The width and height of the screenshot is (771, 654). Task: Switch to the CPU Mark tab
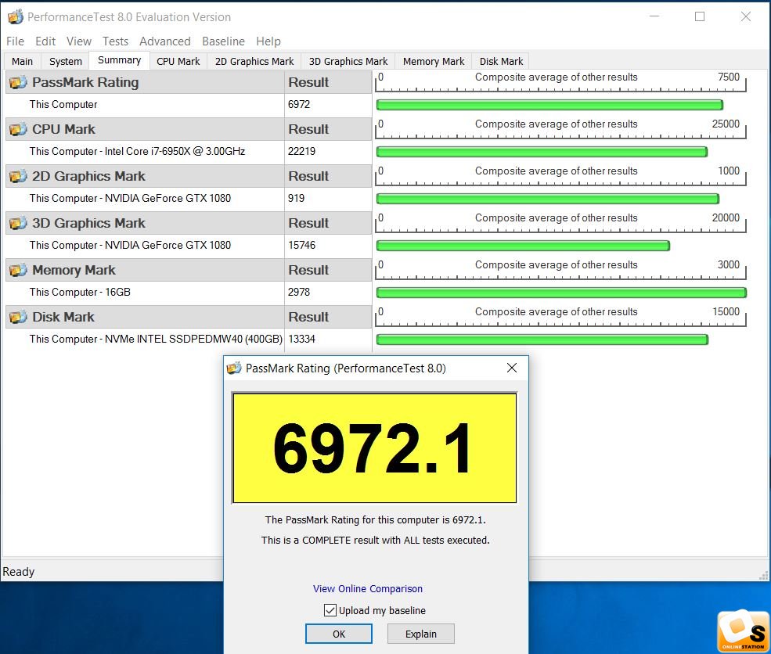click(178, 62)
